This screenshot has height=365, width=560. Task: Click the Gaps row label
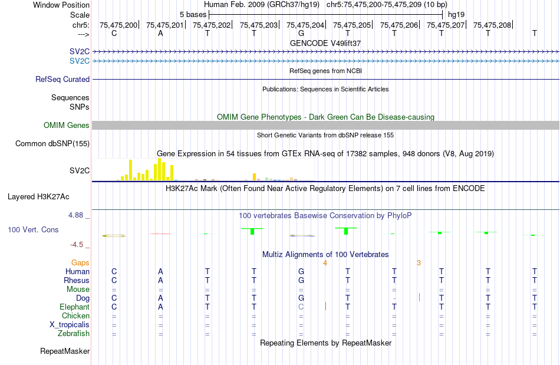[x=80, y=263]
